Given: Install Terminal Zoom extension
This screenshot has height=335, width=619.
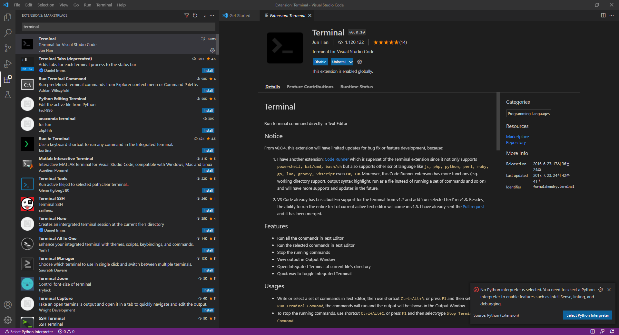Looking at the screenshot, I should 208,290.
